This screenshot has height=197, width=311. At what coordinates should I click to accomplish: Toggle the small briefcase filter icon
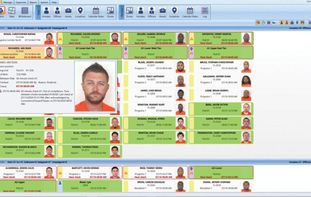[x=292, y=23]
